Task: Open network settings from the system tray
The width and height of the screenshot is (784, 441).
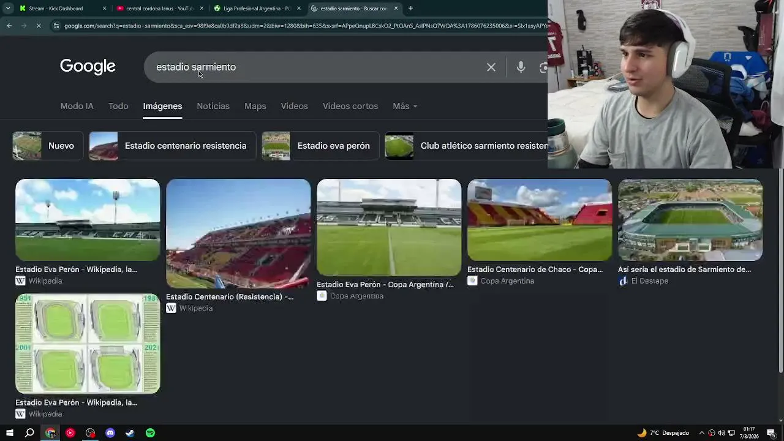Action: tap(731, 433)
